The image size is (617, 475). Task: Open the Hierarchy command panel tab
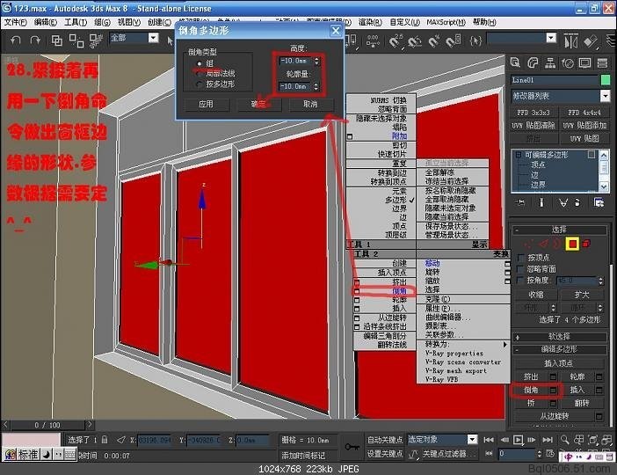pos(550,62)
